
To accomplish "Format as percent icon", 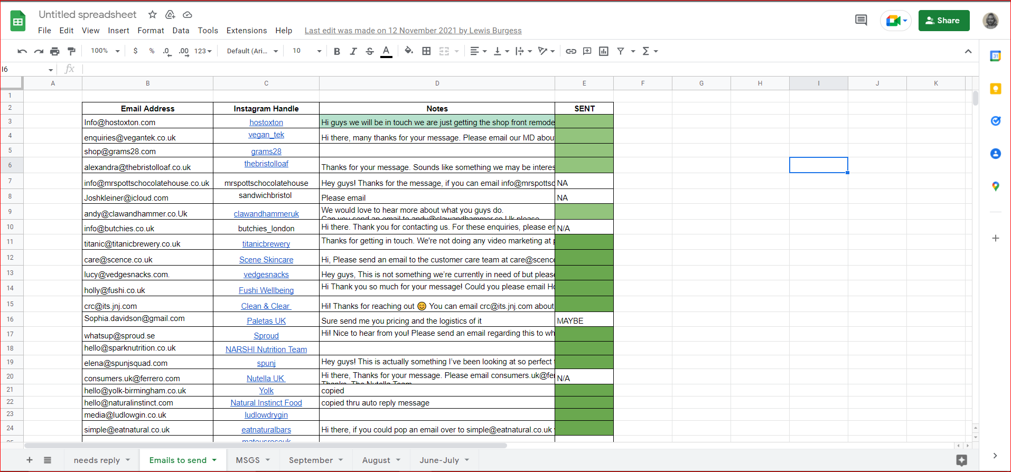I will [x=152, y=51].
